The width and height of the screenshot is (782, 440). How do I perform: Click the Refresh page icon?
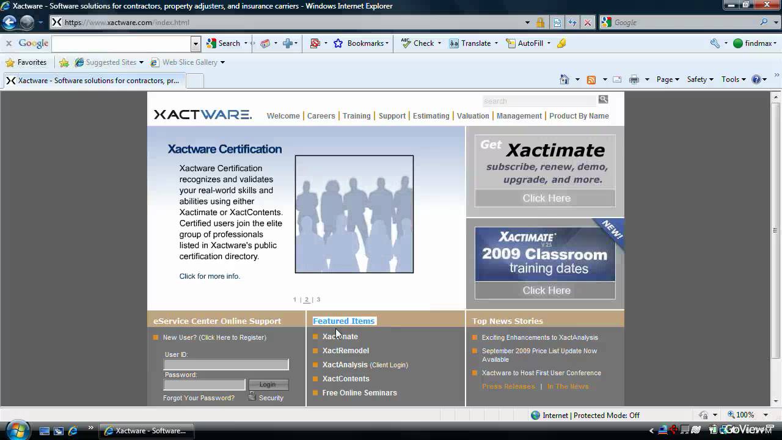point(572,23)
